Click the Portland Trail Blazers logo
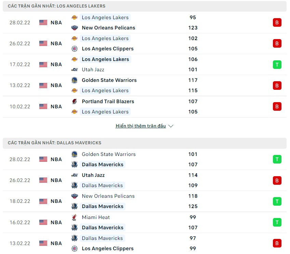This screenshot has height=254, width=290. point(74,101)
